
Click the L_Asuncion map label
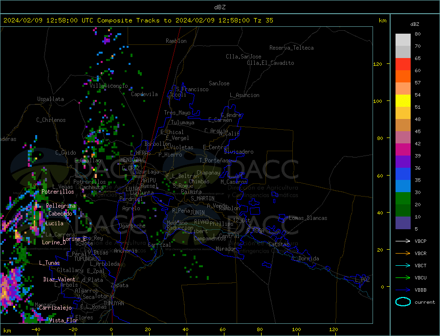[244, 95]
